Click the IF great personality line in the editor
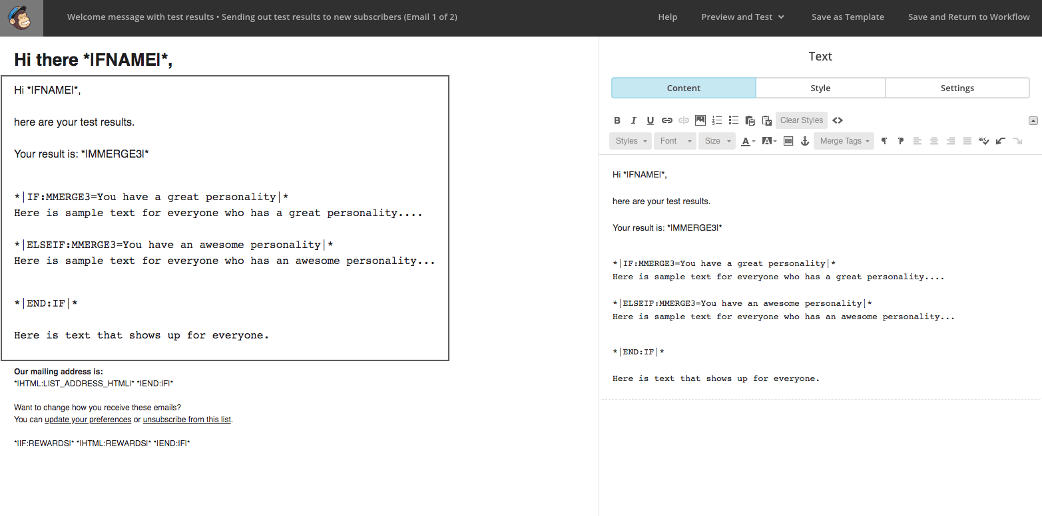Image resolution: width=1042 pixels, height=516 pixels. (x=724, y=263)
